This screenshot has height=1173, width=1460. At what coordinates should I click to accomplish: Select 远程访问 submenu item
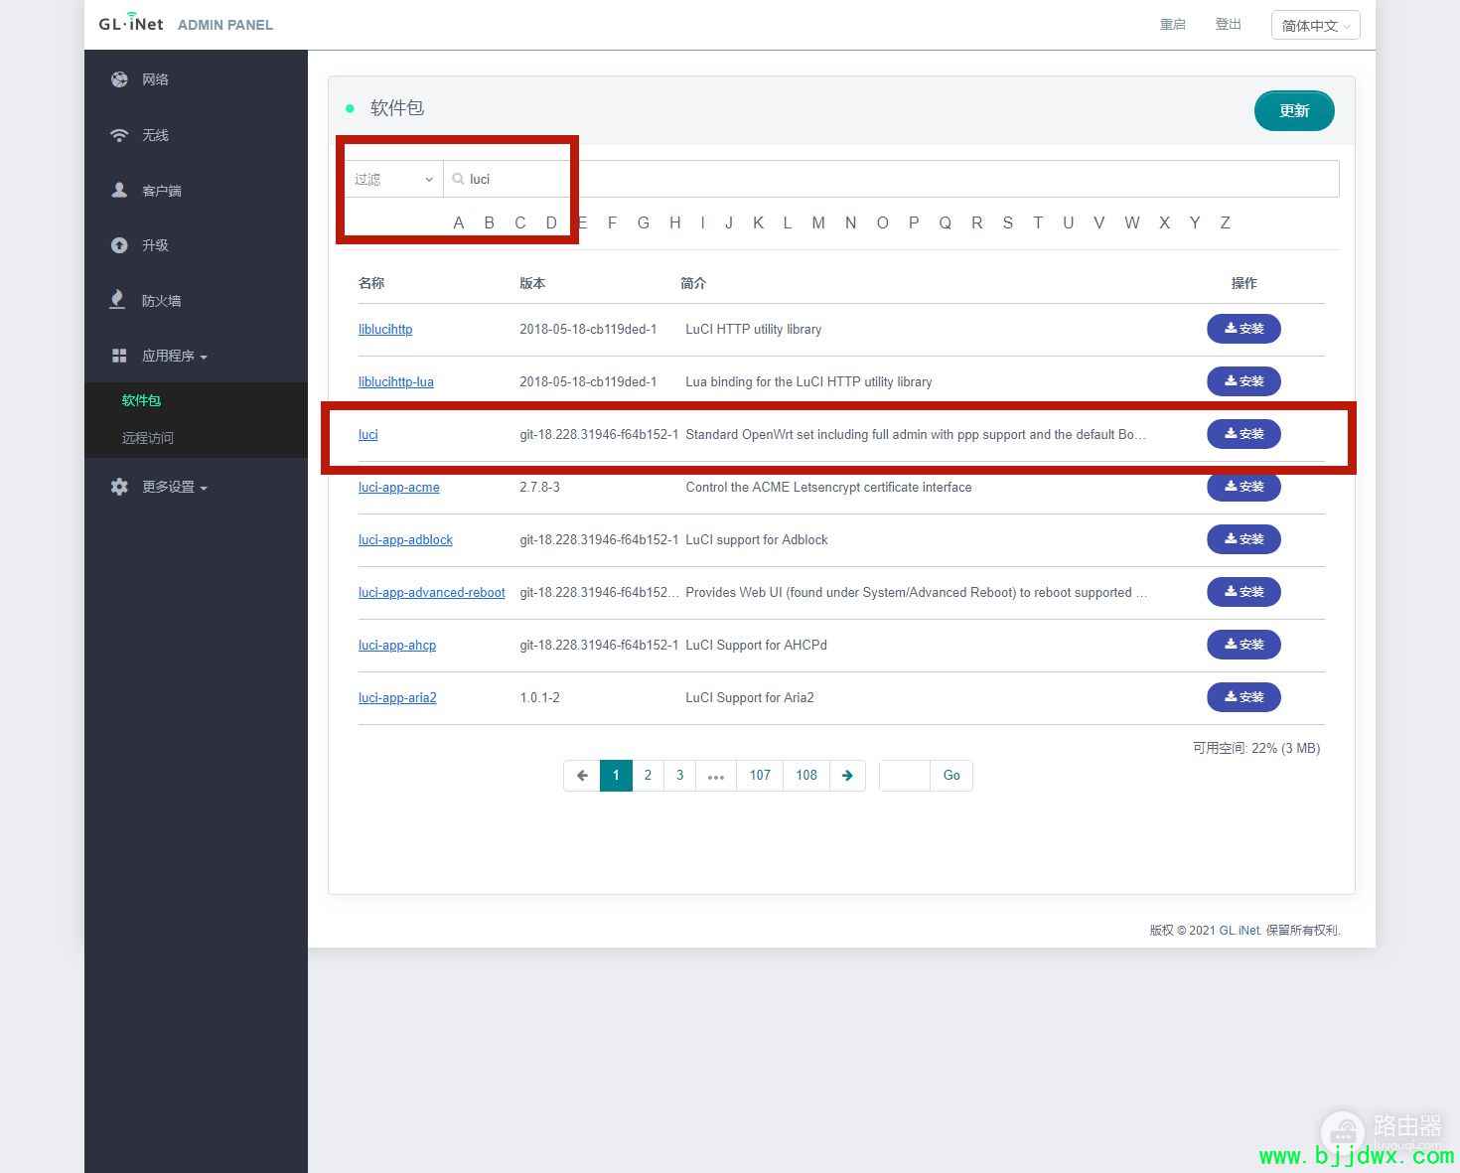point(147,438)
